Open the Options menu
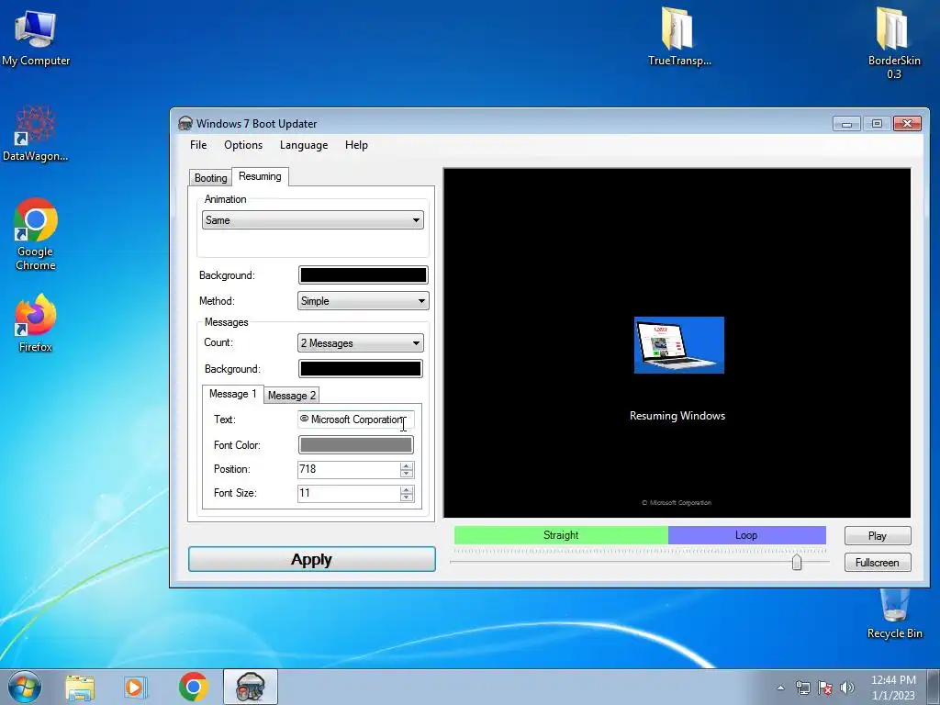The width and height of the screenshot is (940, 705). pos(243,145)
